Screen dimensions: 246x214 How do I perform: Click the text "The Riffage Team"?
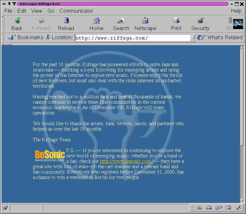(52, 140)
